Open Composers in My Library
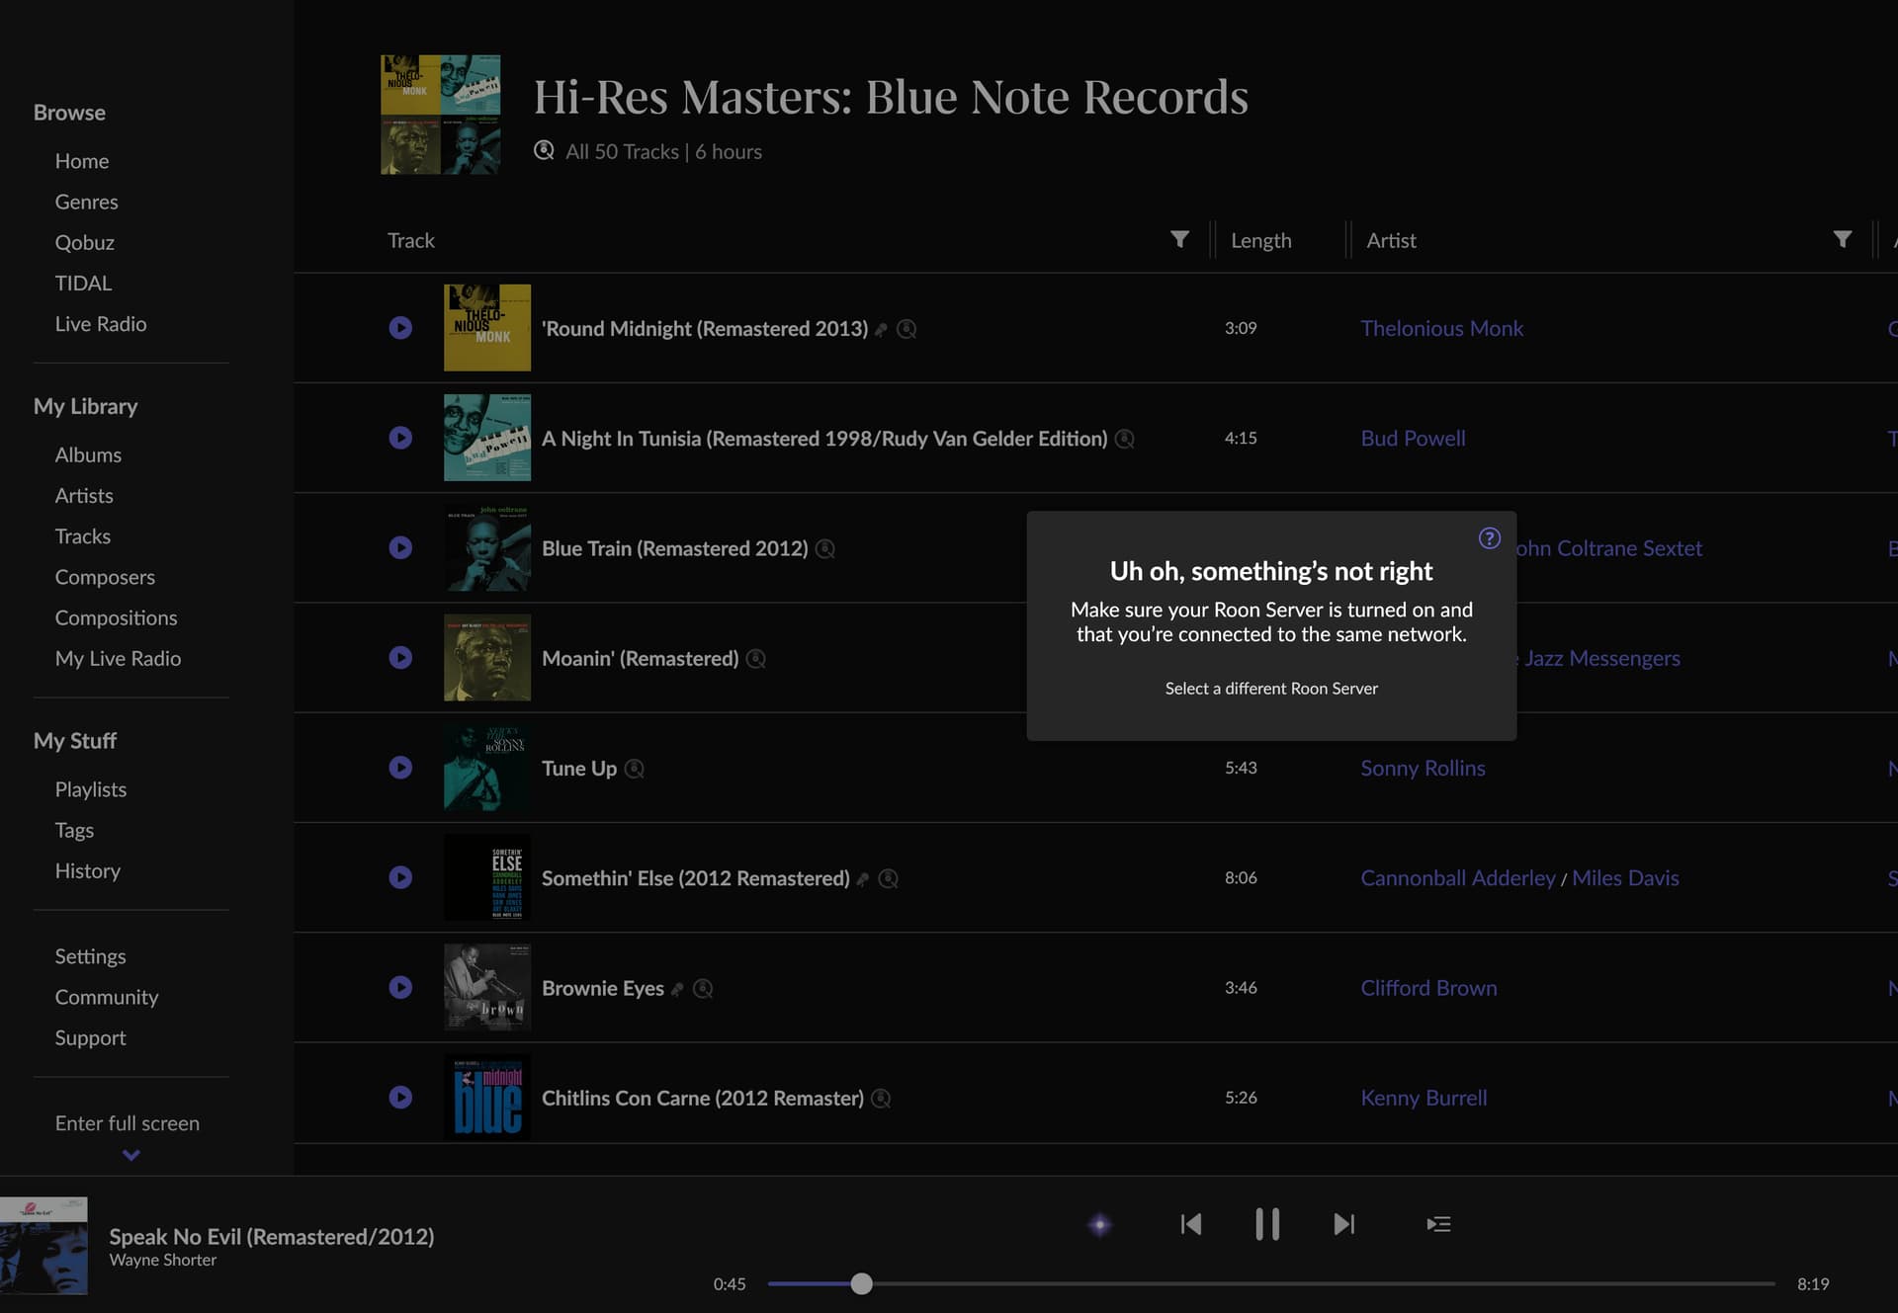This screenshot has width=1898, height=1313. [x=105, y=577]
